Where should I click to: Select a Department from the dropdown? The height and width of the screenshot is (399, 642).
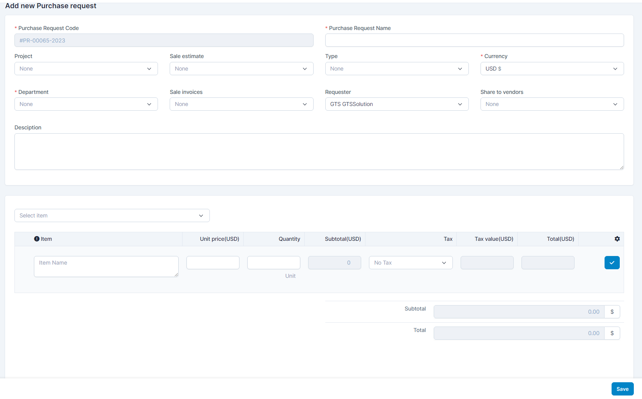[86, 104]
